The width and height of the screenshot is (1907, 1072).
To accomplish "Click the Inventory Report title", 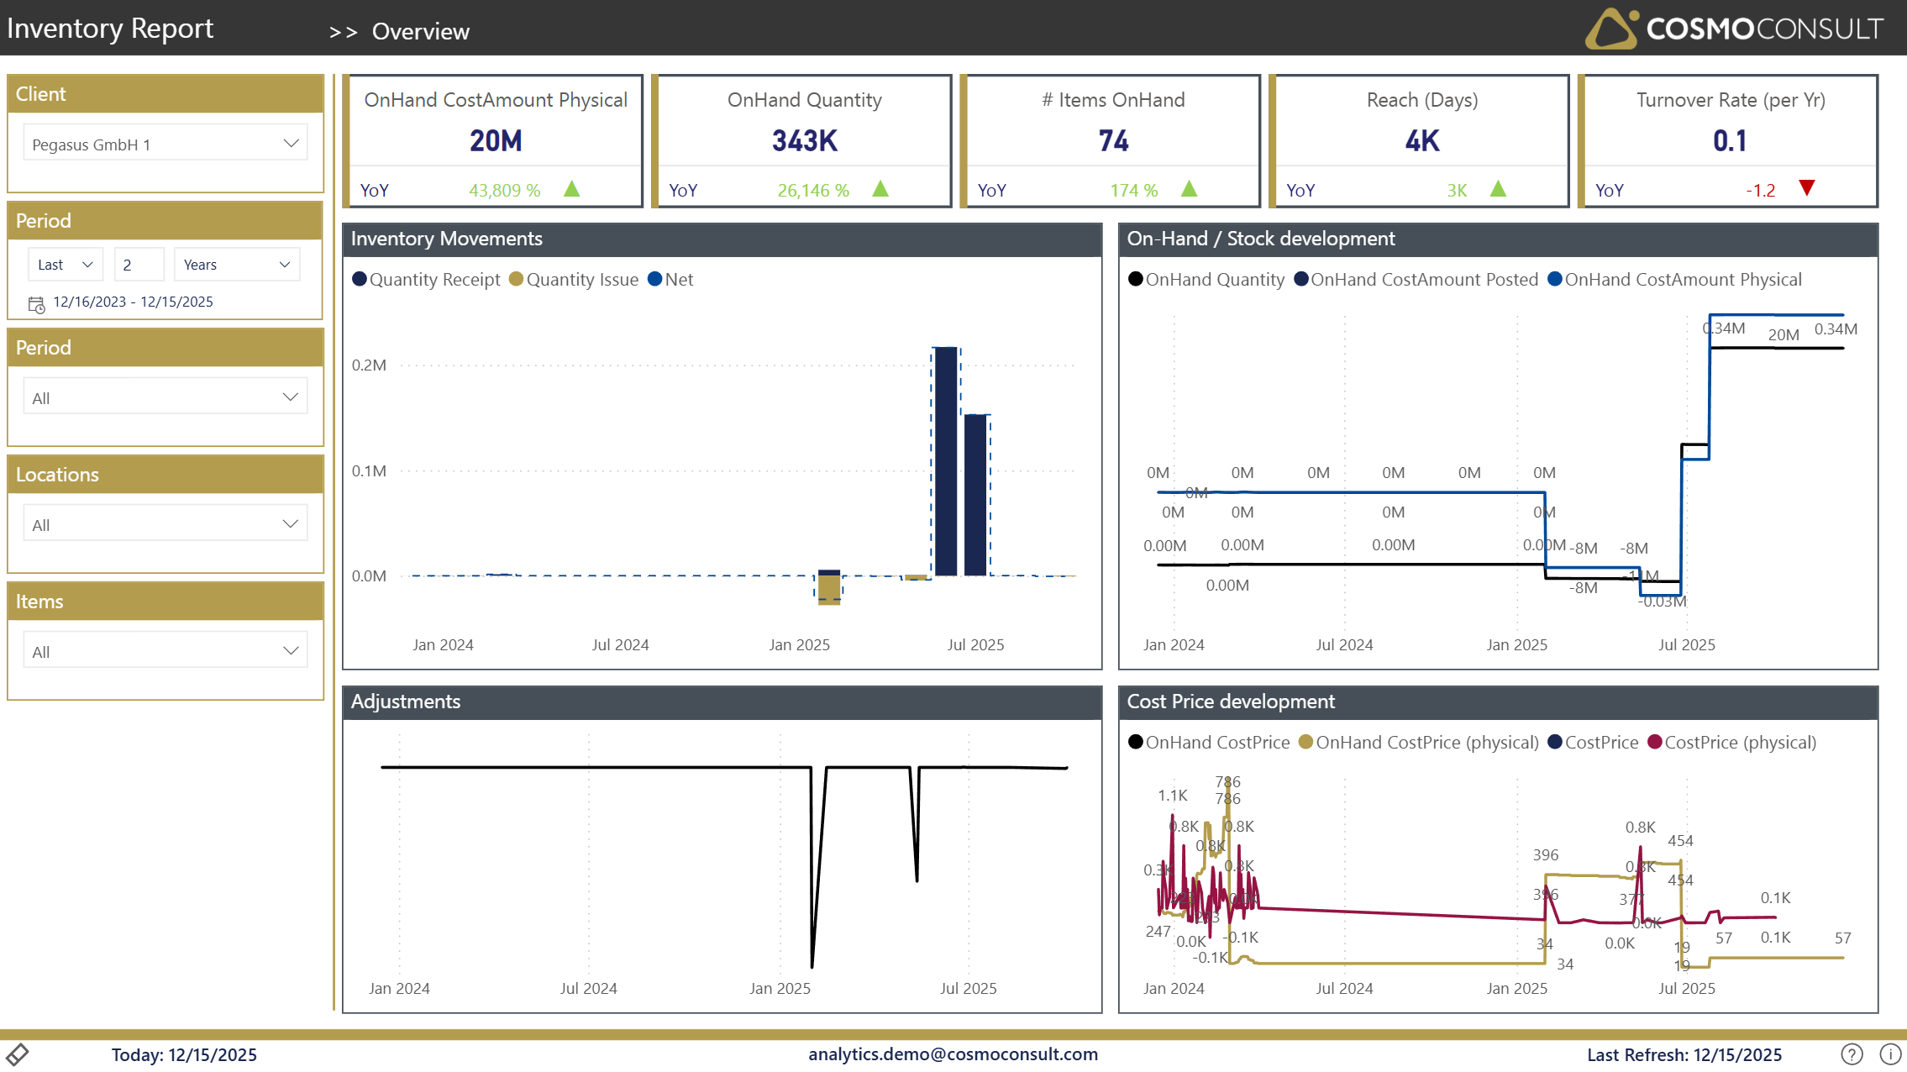I will click(110, 29).
